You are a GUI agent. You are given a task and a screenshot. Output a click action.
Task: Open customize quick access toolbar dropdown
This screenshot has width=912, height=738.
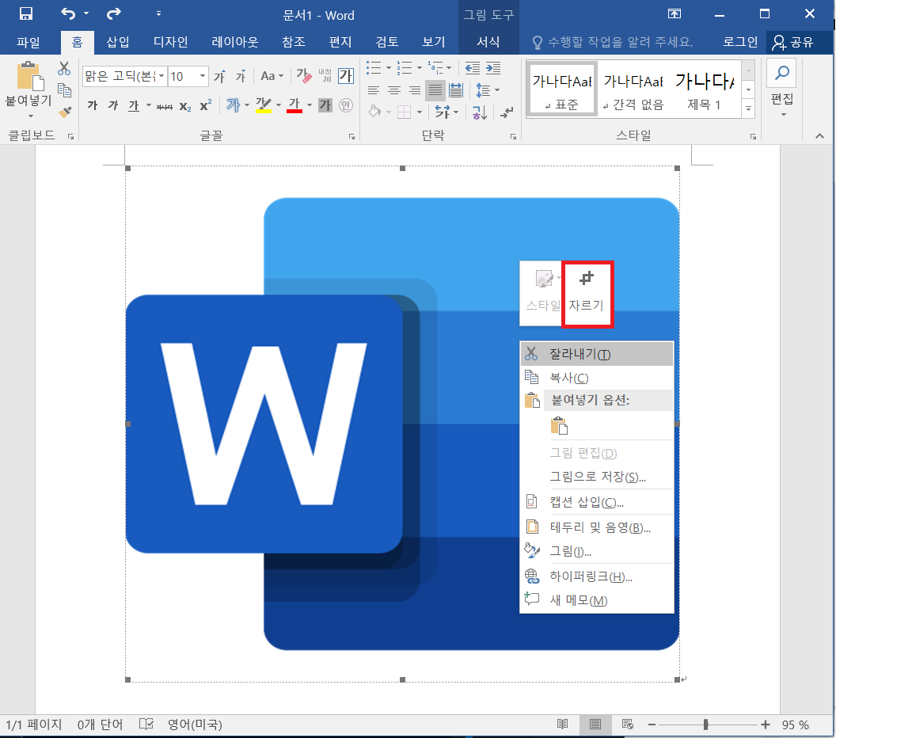[158, 13]
